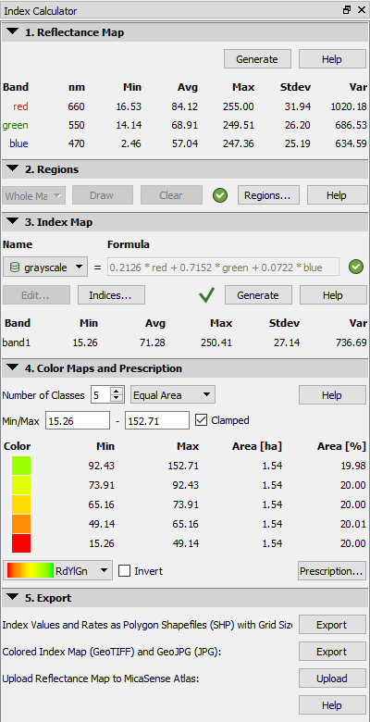Viewport: 370px width, 722px height.
Task: Toggle the Clamped checkbox
Action: [x=201, y=420]
